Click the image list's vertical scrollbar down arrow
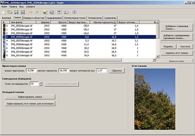The image size is (195, 136). 157,56
